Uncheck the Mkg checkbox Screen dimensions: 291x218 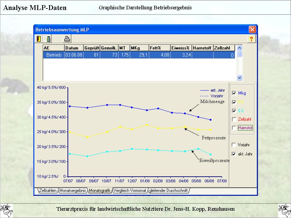[234, 93]
